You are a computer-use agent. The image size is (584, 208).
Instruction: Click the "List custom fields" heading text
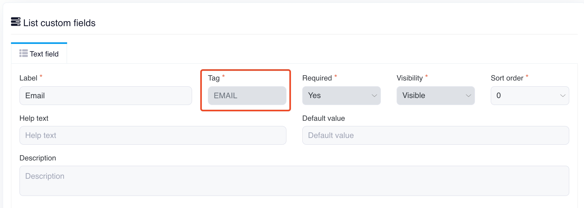point(59,23)
